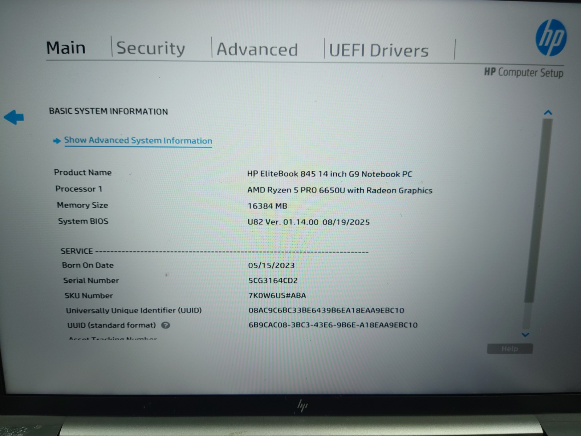Screen dimensions: 581x436
Task: Select UUID value 08AC9C6BC33BE6439B6EA18EAA9EBC10
Action: pyautogui.click(x=326, y=310)
